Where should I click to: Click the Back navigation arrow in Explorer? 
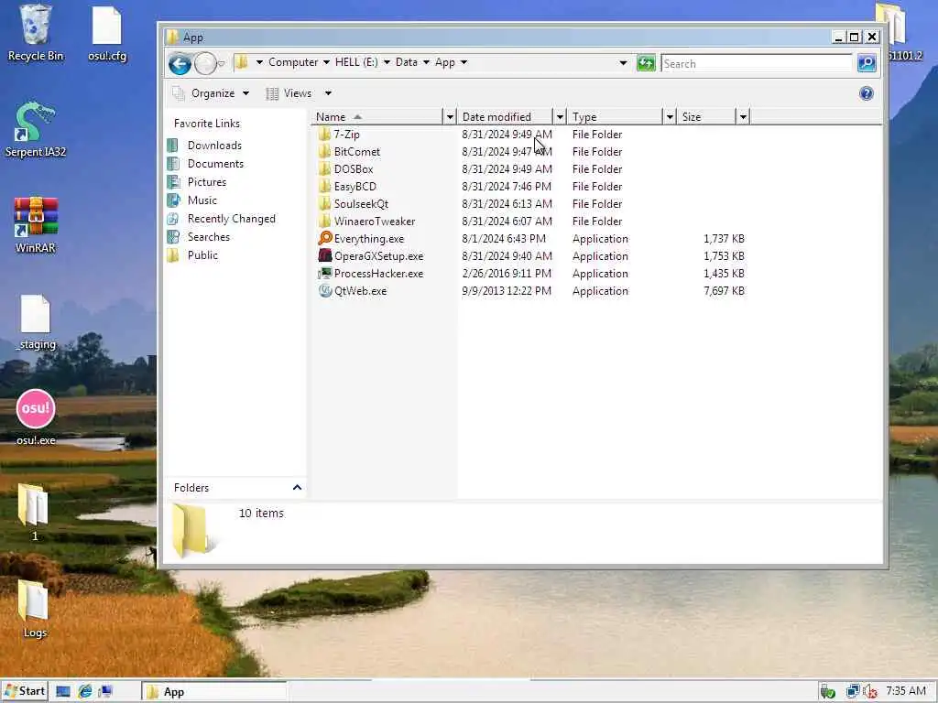click(x=180, y=63)
